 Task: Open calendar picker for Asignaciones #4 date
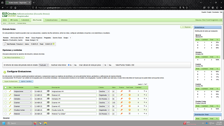48,91
